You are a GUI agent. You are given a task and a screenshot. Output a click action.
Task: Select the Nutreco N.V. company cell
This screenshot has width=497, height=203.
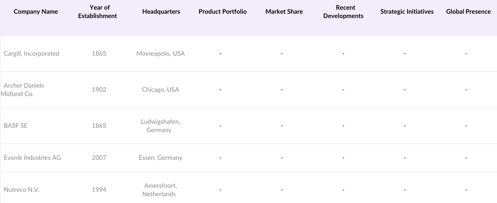tap(22, 190)
